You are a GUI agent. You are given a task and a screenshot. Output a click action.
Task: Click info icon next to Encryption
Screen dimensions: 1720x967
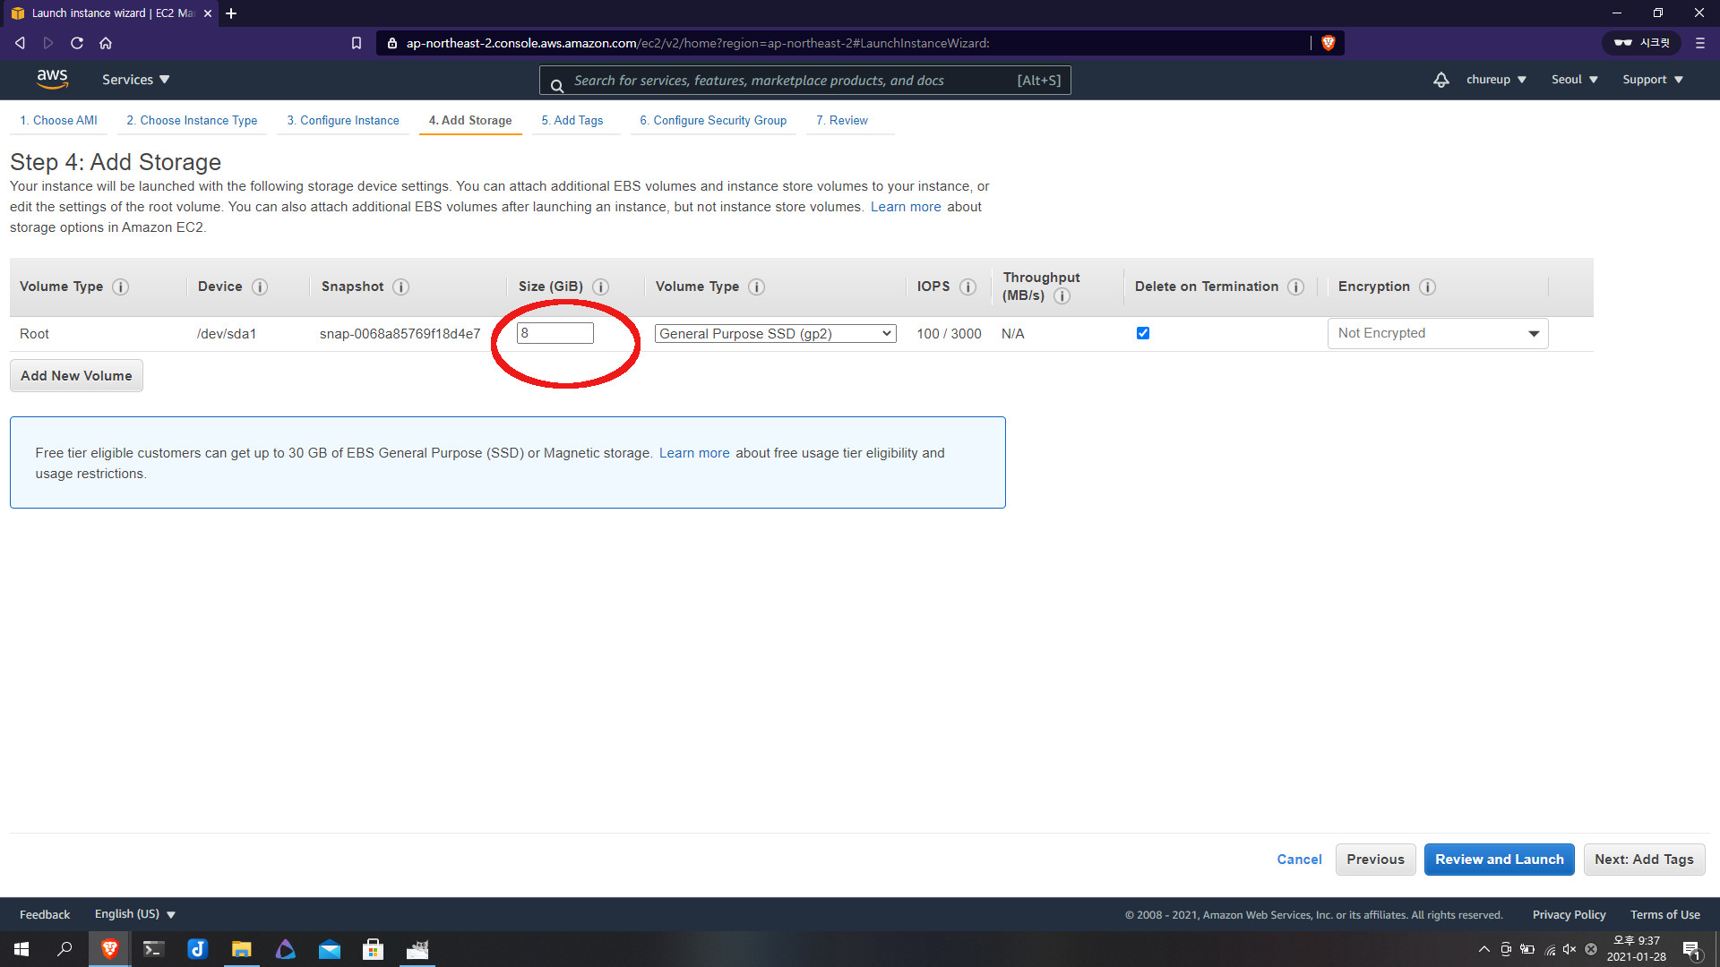pos(1428,287)
